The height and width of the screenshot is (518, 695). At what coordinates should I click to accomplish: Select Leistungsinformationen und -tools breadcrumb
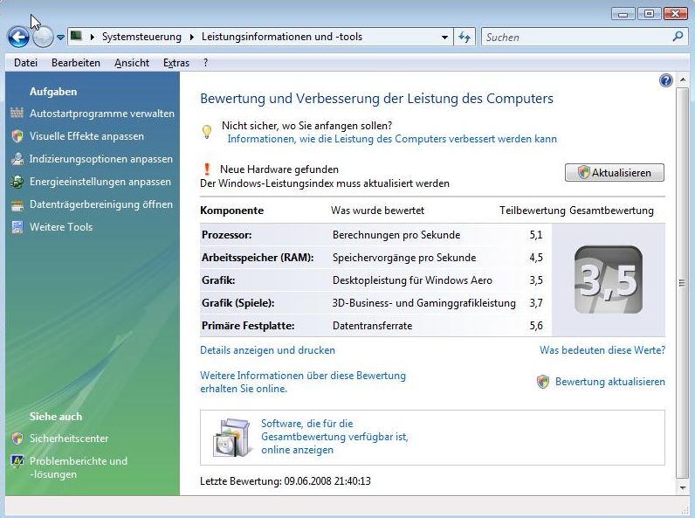(x=282, y=37)
